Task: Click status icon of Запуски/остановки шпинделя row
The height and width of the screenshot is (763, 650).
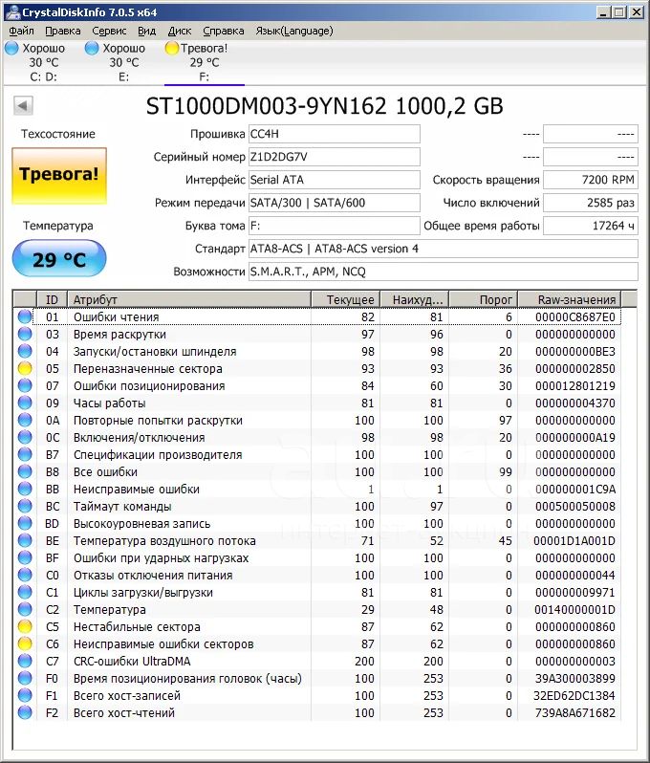Action: 25,351
